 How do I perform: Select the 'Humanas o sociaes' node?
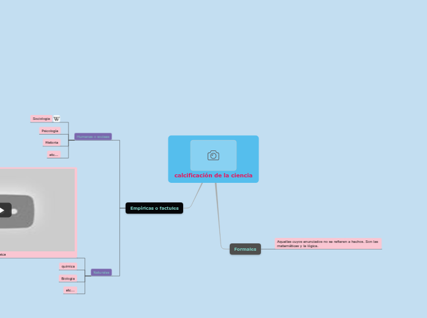coord(93,136)
